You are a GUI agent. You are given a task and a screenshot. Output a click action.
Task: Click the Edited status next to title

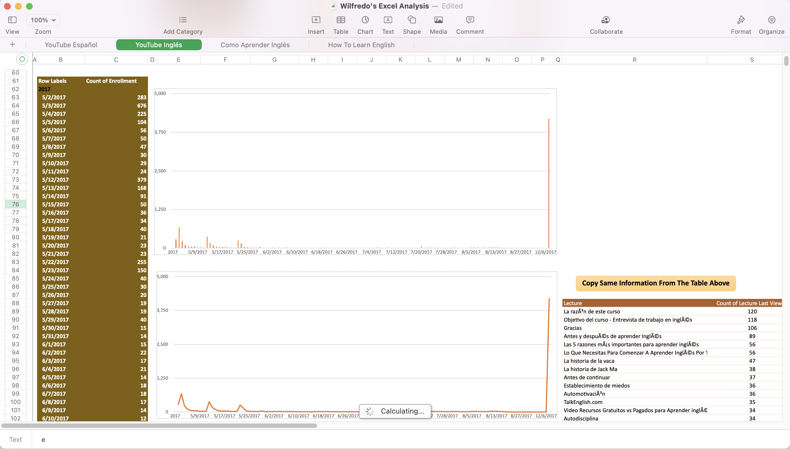[452, 6]
